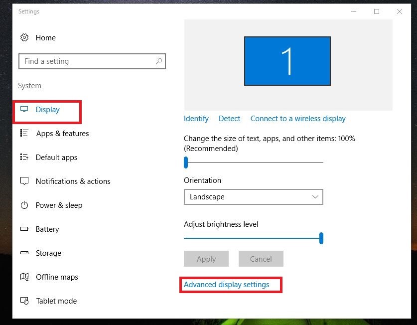Click the Home gear icon
The height and width of the screenshot is (325, 417).
click(x=24, y=37)
